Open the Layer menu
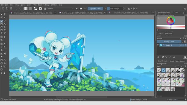The height and width of the screenshot is (105, 187). point(23,5)
